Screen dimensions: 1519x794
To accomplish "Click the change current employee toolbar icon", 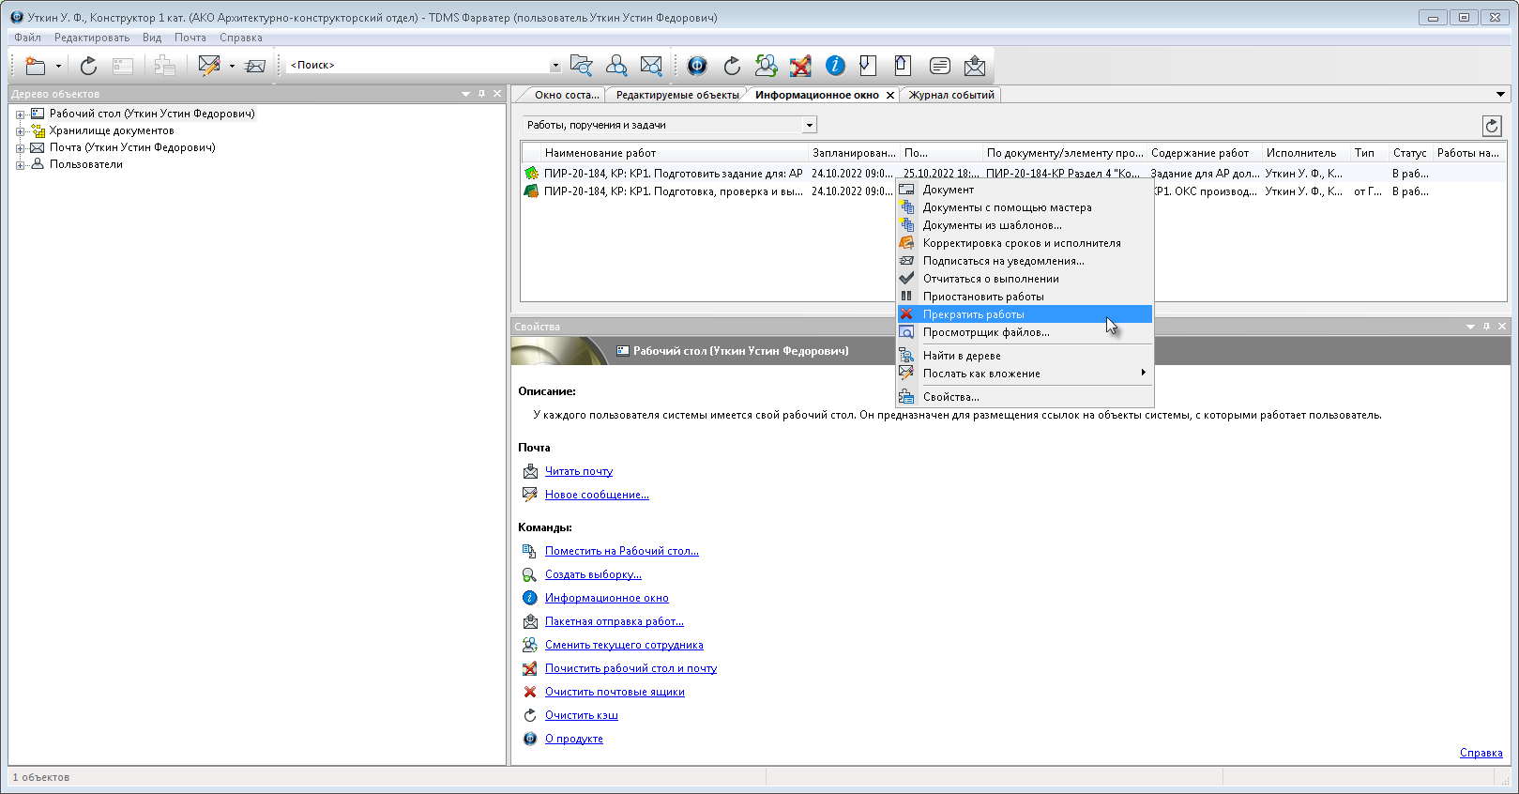I will pos(766,66).
